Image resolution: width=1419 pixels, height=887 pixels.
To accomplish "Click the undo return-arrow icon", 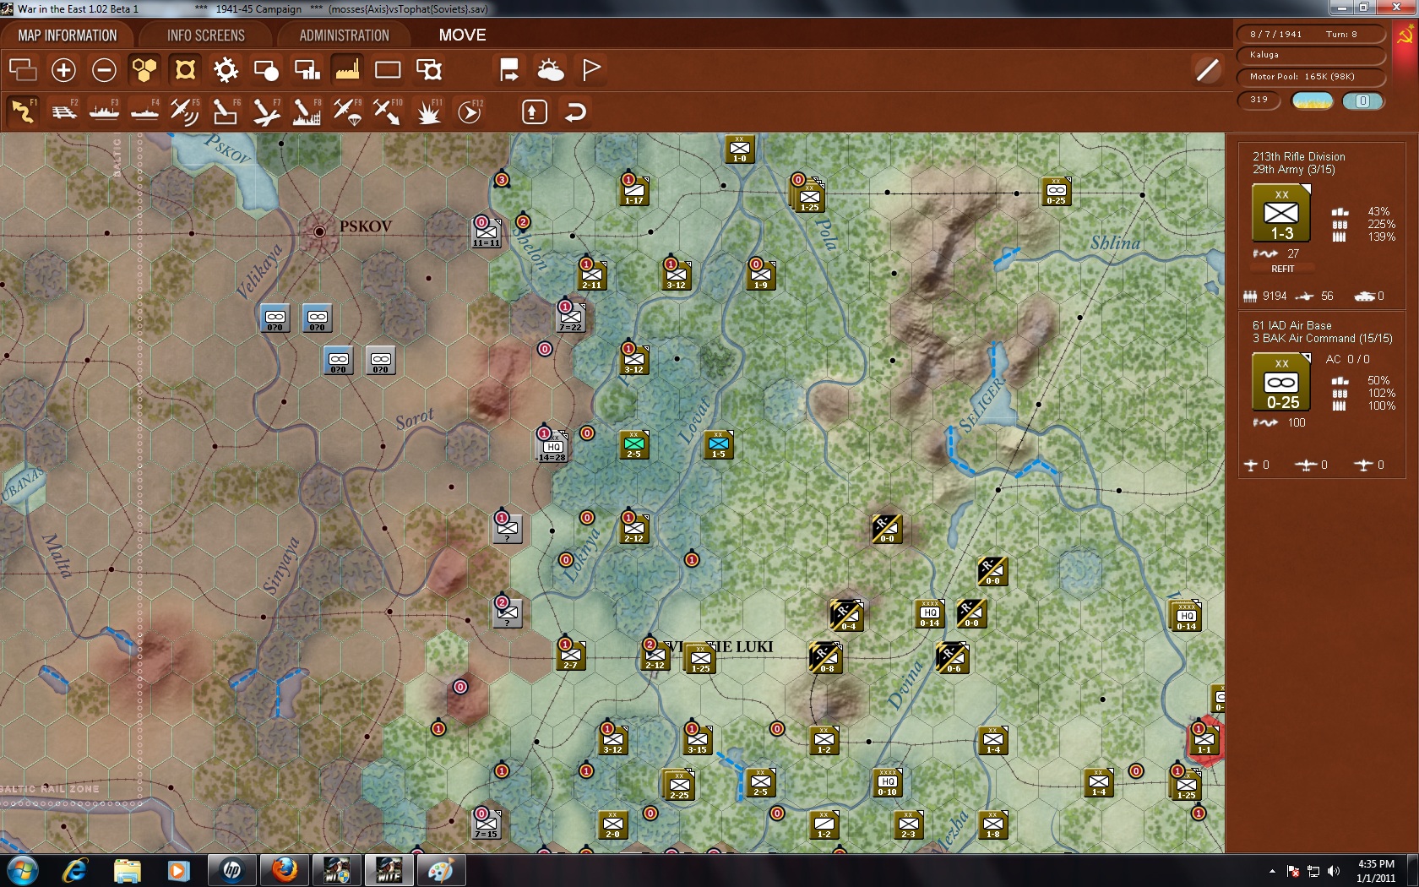I will [575, 112].
